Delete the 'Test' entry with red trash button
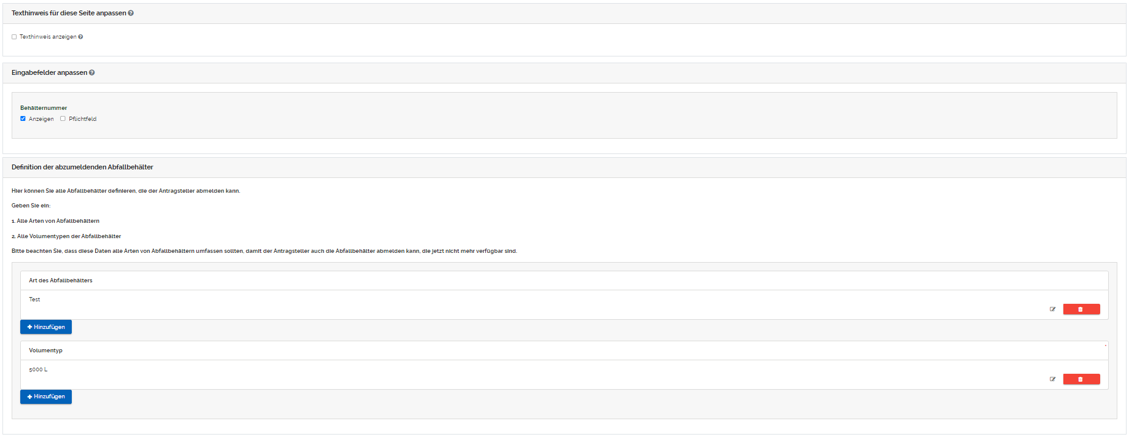Screen dimensions: 1129x437 [1081, 309]
